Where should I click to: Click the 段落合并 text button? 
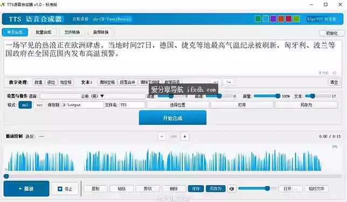point(128,82)
